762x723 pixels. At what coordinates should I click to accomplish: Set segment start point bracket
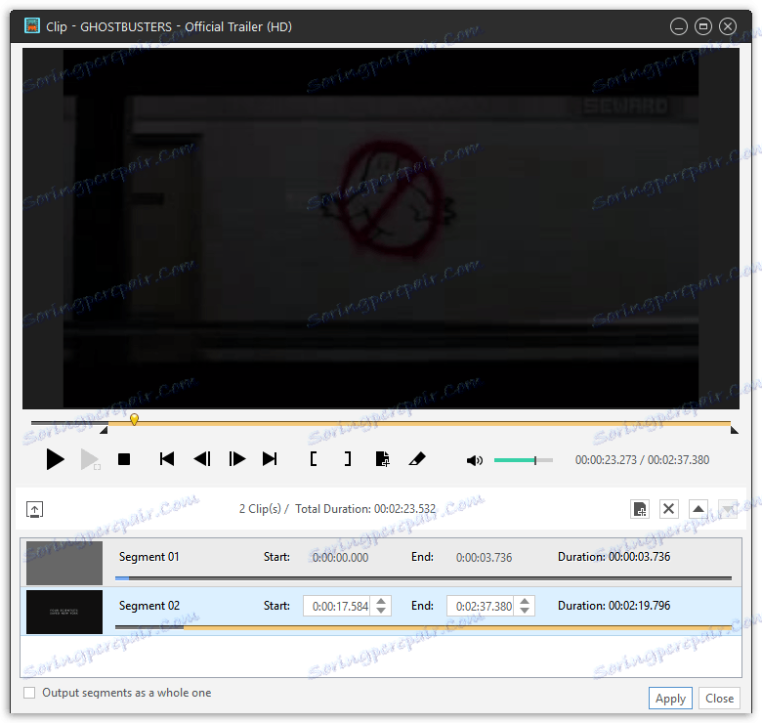pos(314,459)
